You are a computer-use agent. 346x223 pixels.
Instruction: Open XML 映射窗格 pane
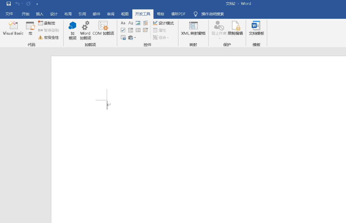pyautogui.click(x=193, y=28)
